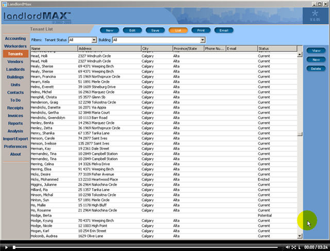This screenshot has width=330, height=251.
Task: Select tenant row Henry, Shanika
Action: click(x=164, y=133)
